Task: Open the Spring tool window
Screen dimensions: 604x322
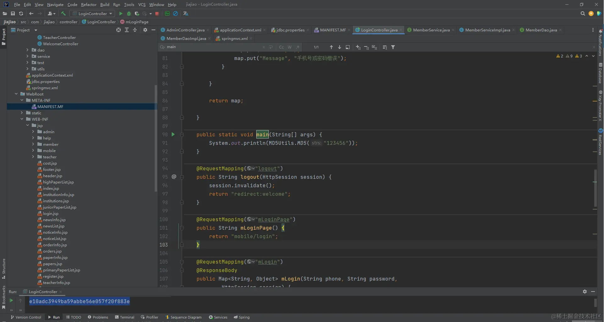Action: [241, 317]
